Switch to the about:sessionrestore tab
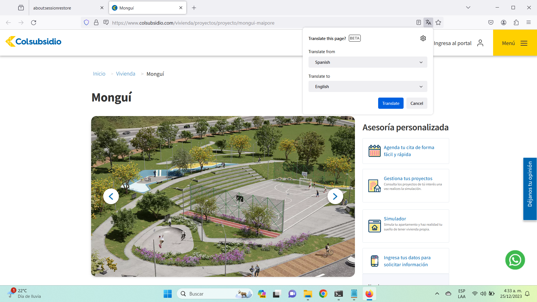This screenshot has height=302, width=537. tap(64, 8)
